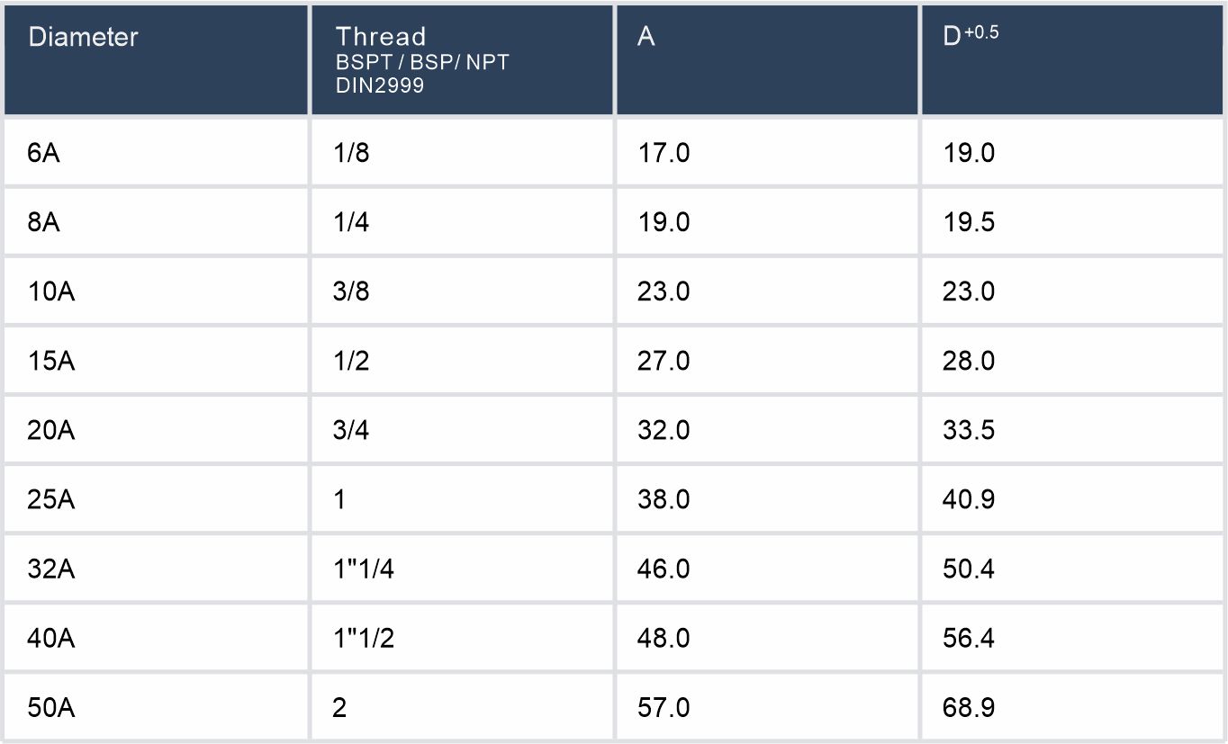Select the 32A diameter cell
The width and height of the screenshot is (1228, 744).
pos(52,569)
